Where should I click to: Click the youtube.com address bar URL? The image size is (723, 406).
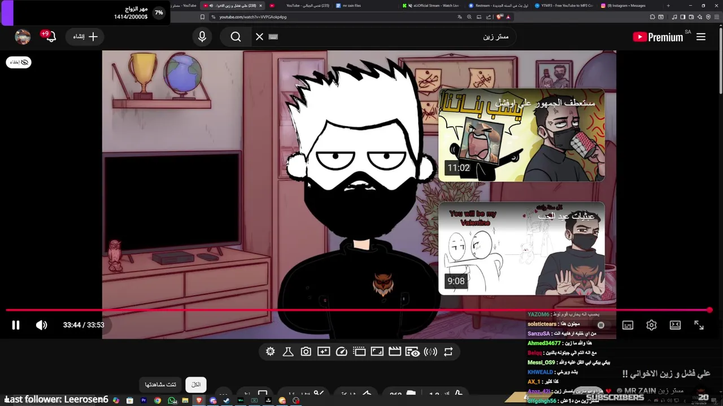coord(253,17)
